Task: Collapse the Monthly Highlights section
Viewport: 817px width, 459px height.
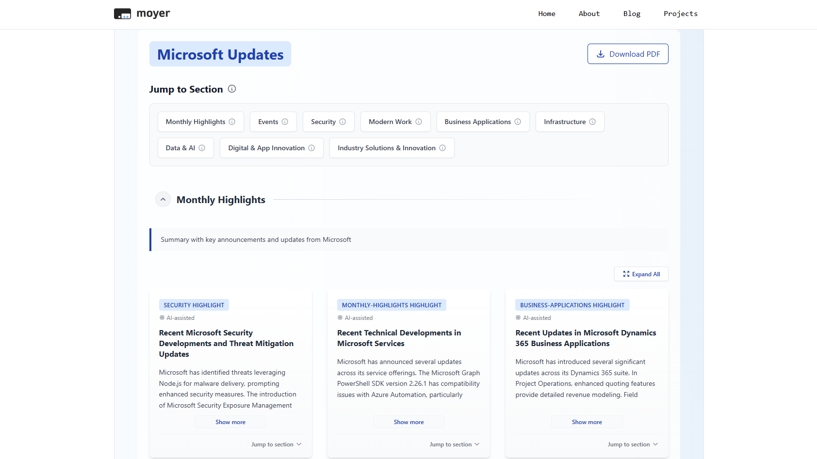Action: 163,200
